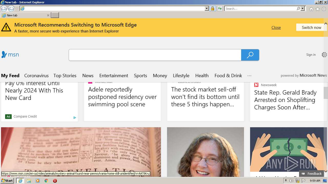Click the AdChoices triangle icon
The height and width of the screenshot is (184, 328).
pos(75,118)
